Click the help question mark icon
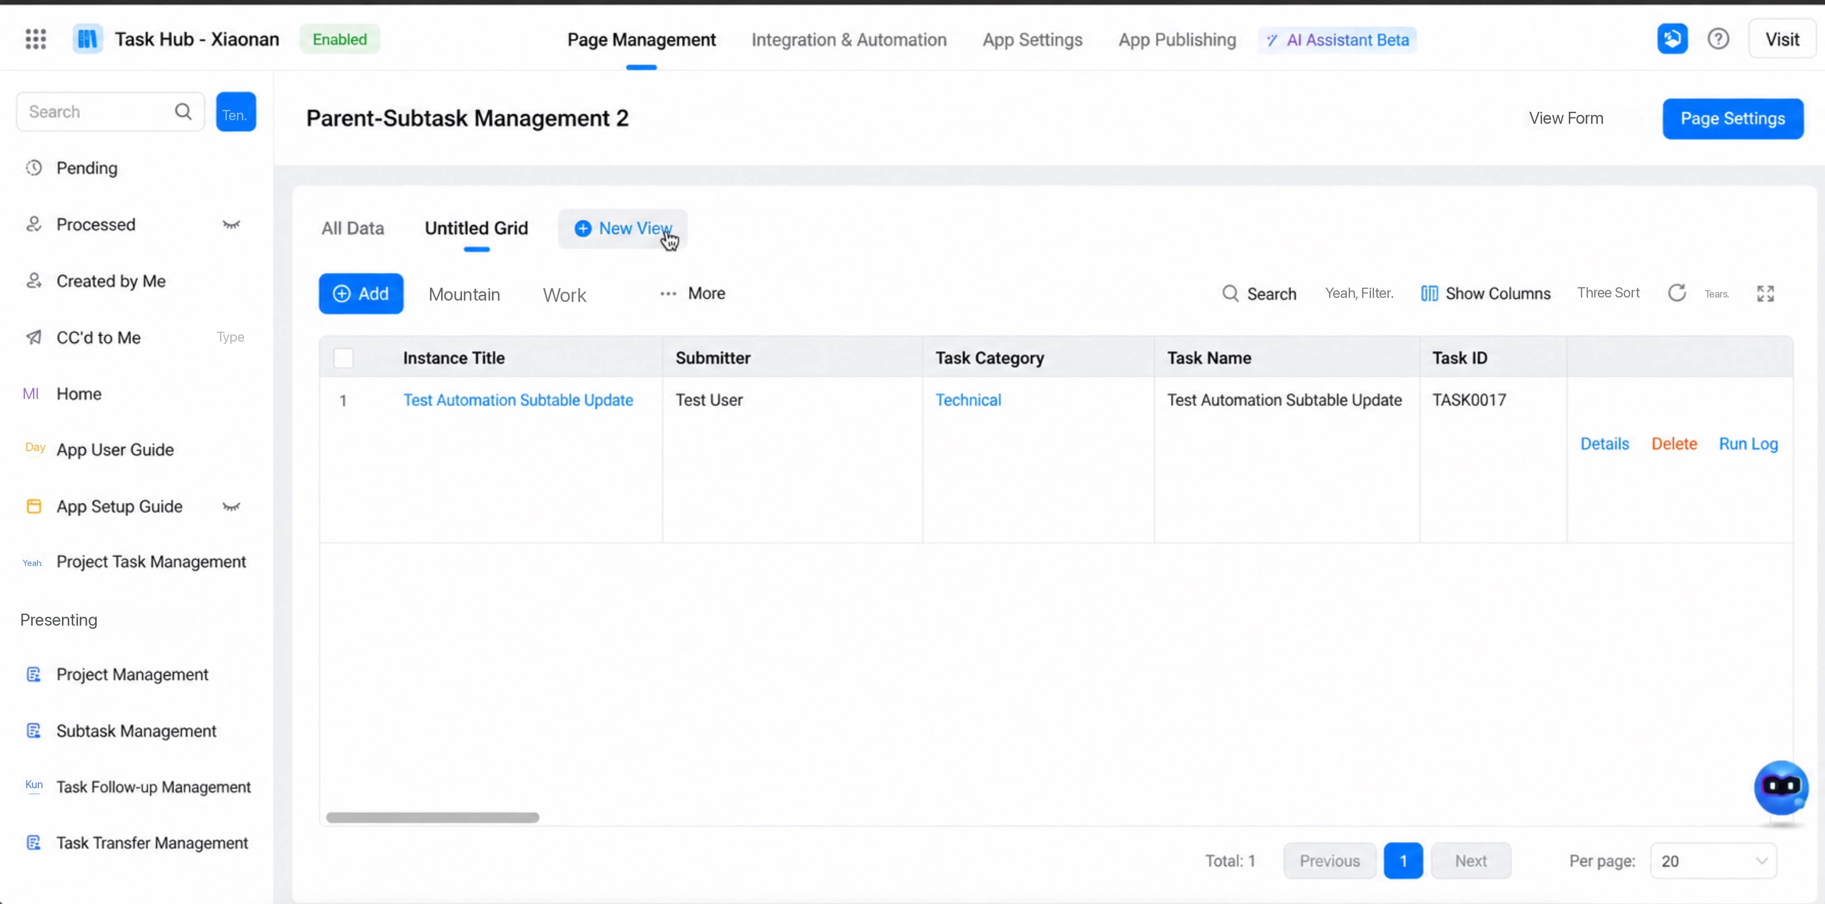1825x904 pixels. pyautogui.click(x=1718, y=39)
